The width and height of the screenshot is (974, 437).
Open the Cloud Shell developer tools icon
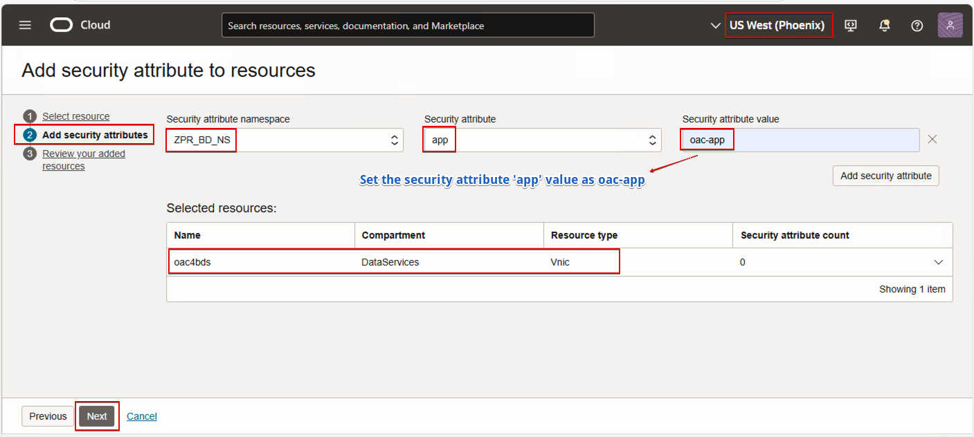[x=851, y=26]
